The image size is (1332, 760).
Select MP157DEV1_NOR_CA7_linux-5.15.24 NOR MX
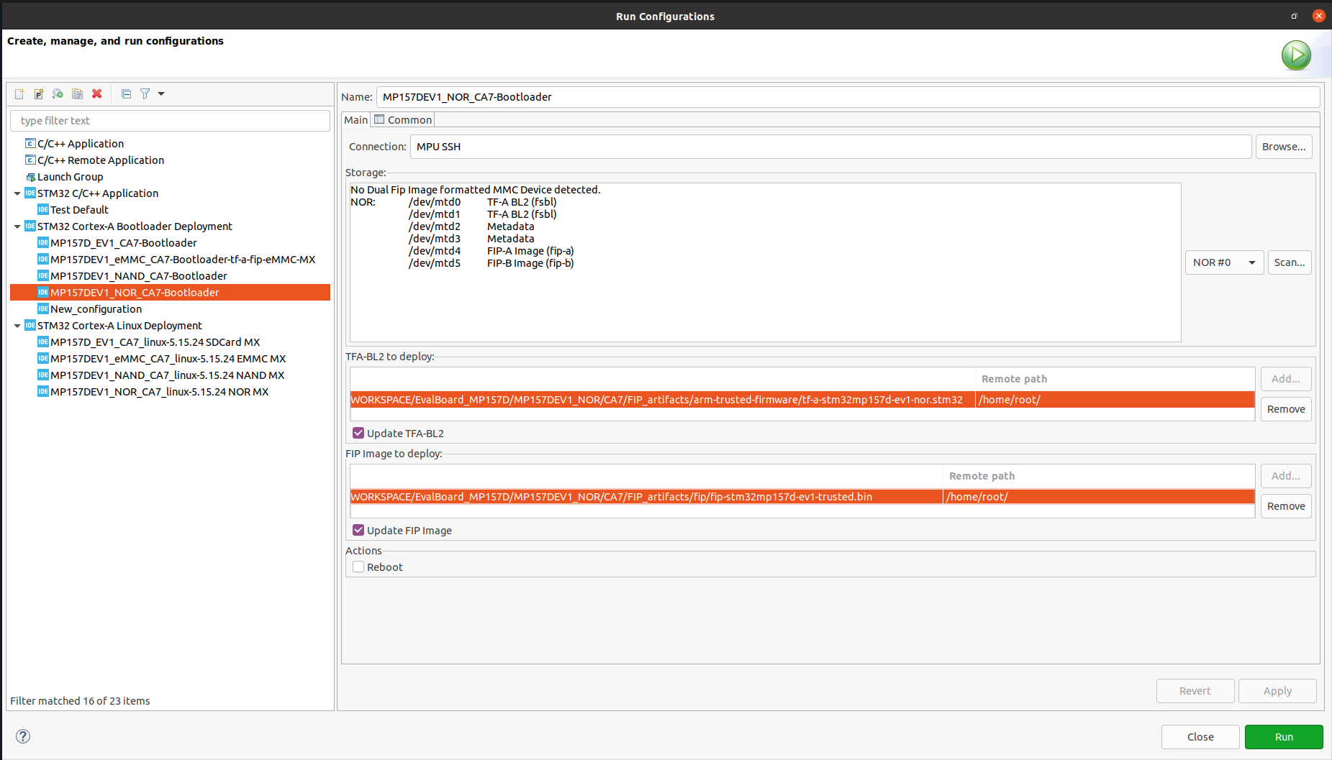pos(160,392)
